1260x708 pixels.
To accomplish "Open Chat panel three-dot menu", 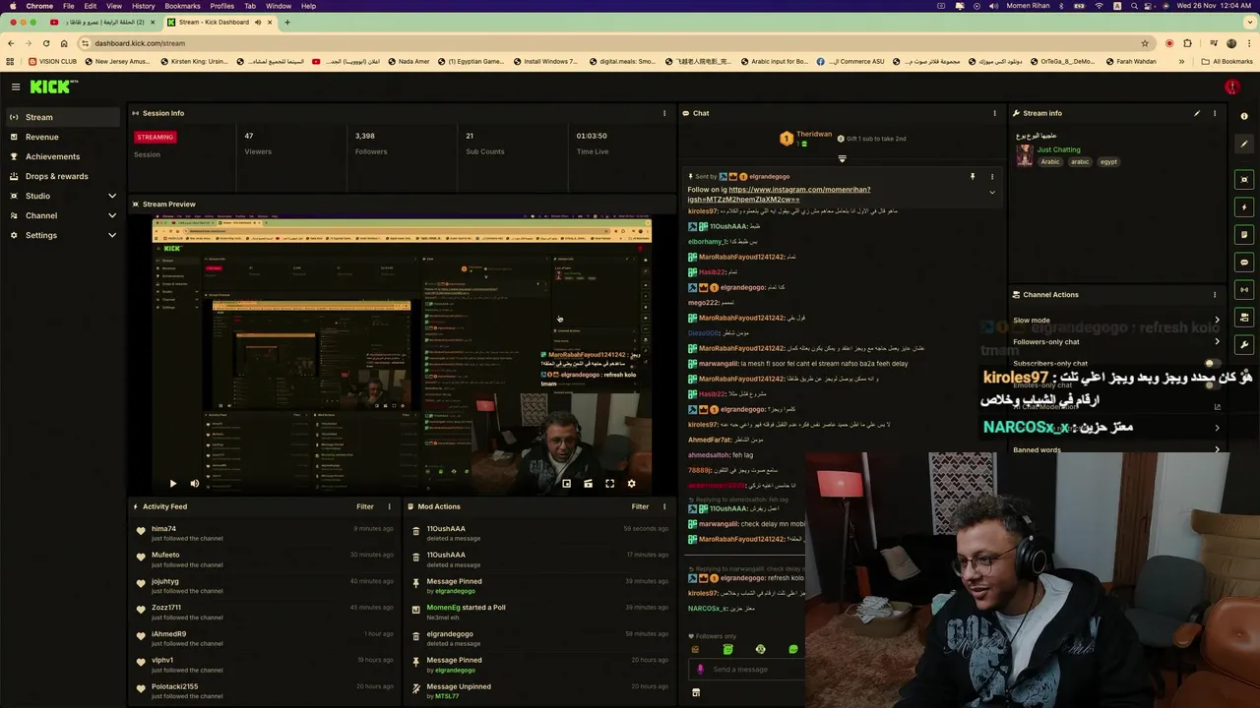I will [x=994, y=113].
